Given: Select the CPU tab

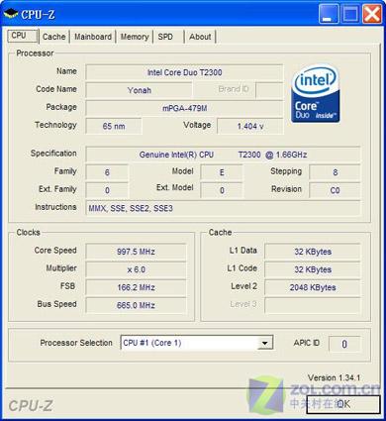Looking at the screenshot, I should click(22, 36).
